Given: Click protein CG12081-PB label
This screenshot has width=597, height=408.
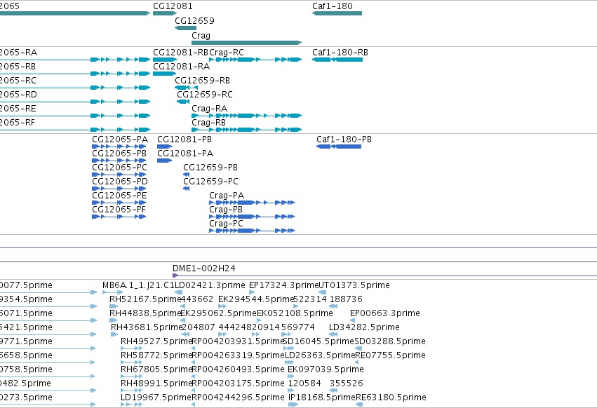Looking at the screenshot, I should coord(185,140).
